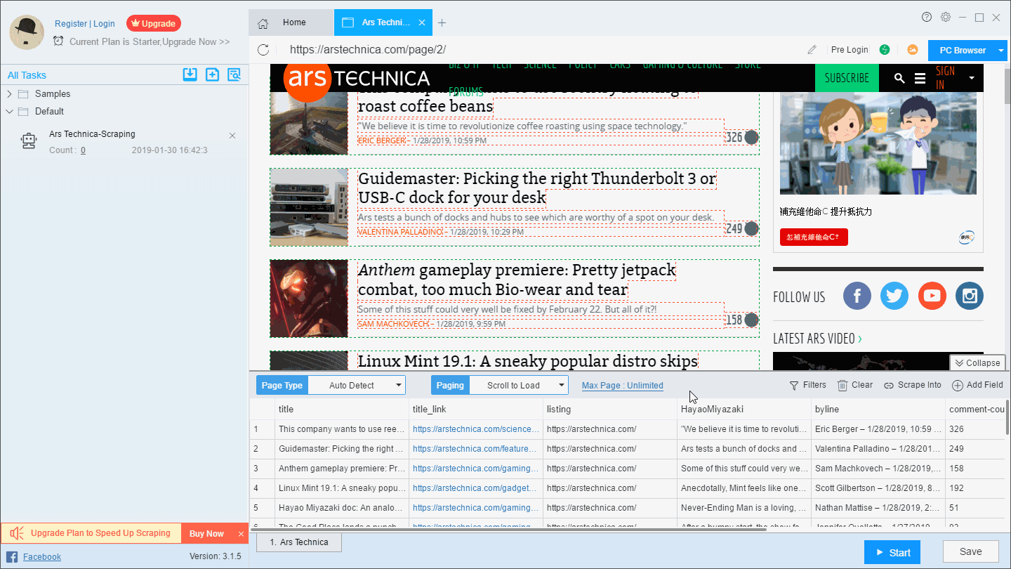Click the Facebook logo icon at bottom left
The height and width of the screenshot is (569, 1011).
12,557
